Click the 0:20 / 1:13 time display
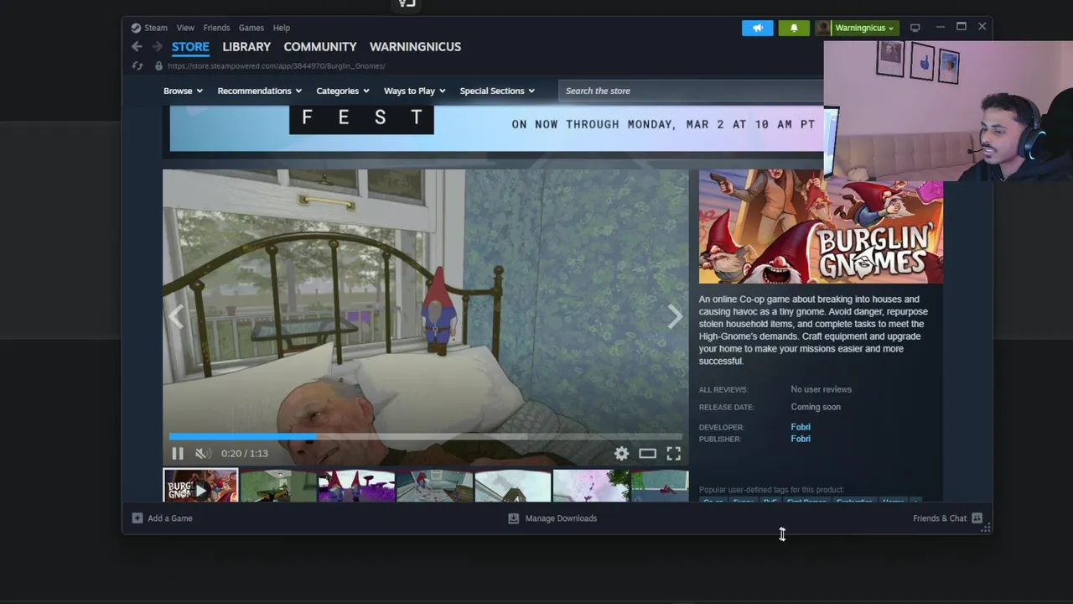 (245, 454)
